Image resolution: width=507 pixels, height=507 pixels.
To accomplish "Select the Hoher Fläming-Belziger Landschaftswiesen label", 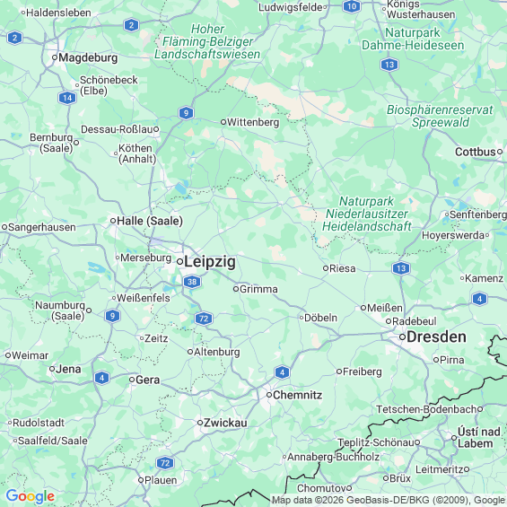I will coord(207,41).
